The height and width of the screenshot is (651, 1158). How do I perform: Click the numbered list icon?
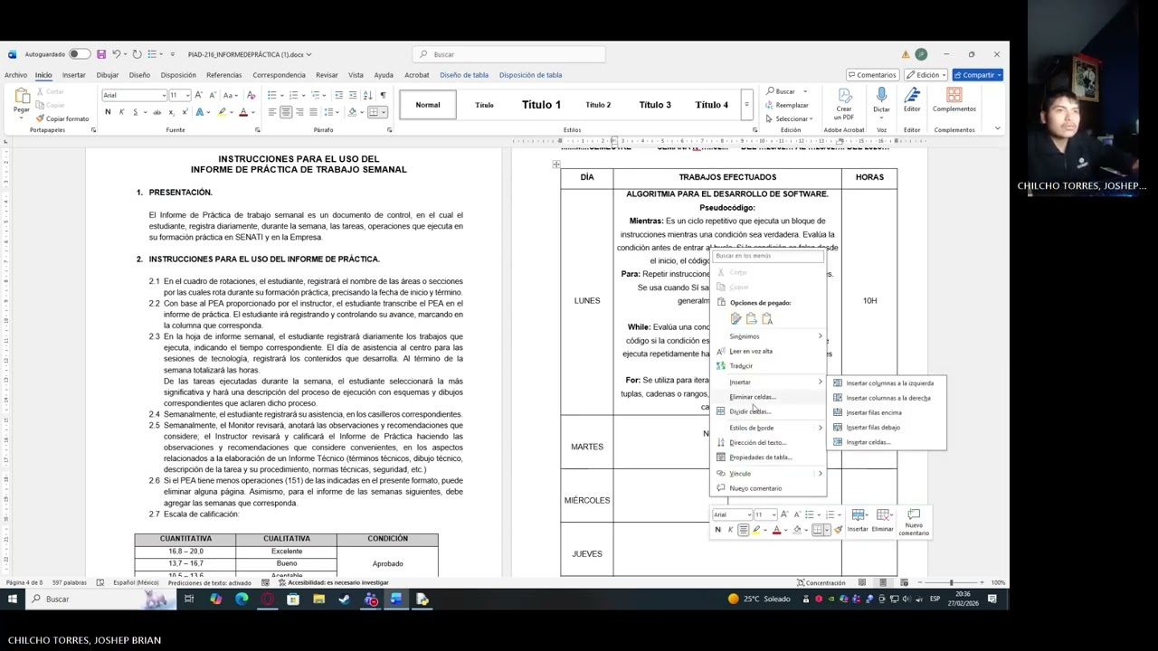(293, 95)
